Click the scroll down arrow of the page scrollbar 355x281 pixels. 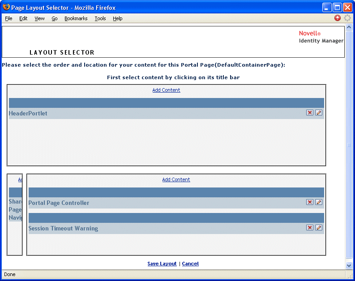point(349,265)
